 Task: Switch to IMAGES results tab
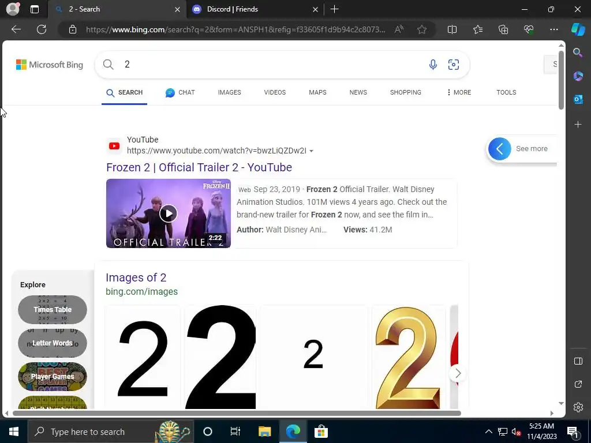(x=229, y=92)
